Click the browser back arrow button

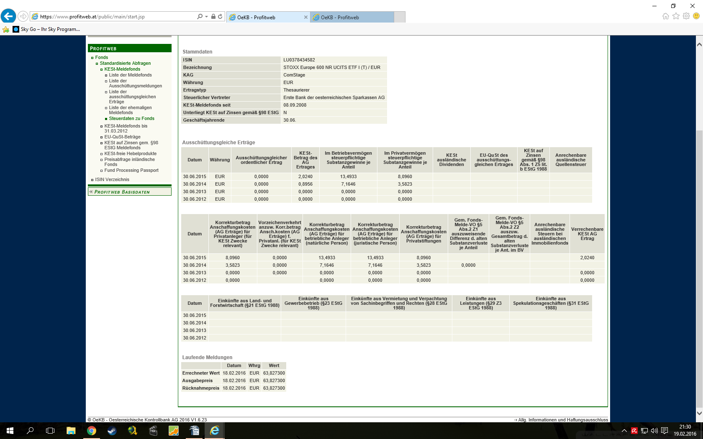pos(8,16)
